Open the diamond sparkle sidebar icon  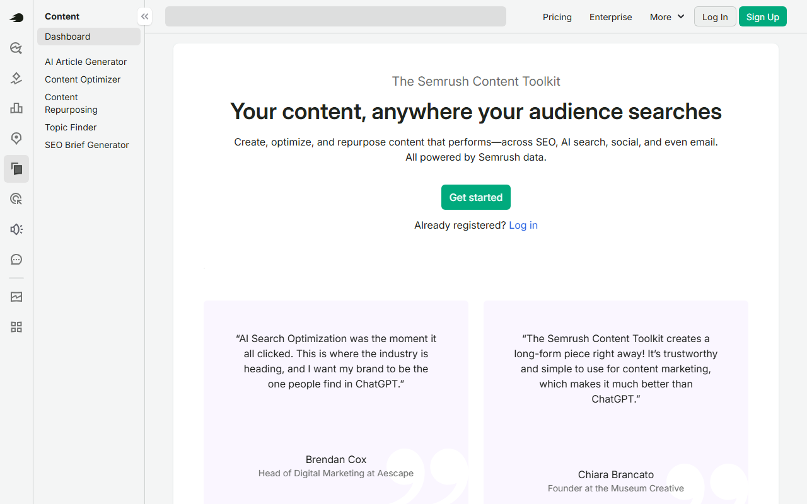click(16, 78)
